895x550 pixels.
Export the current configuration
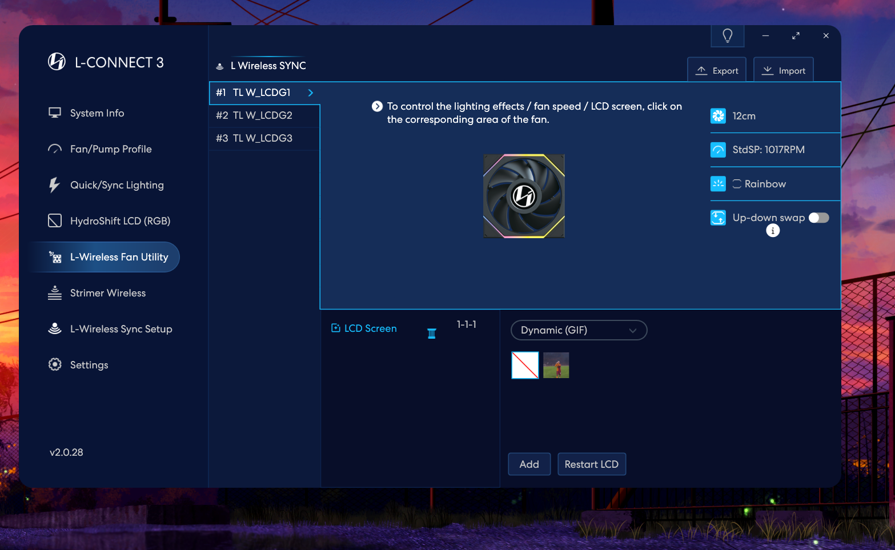717,70
